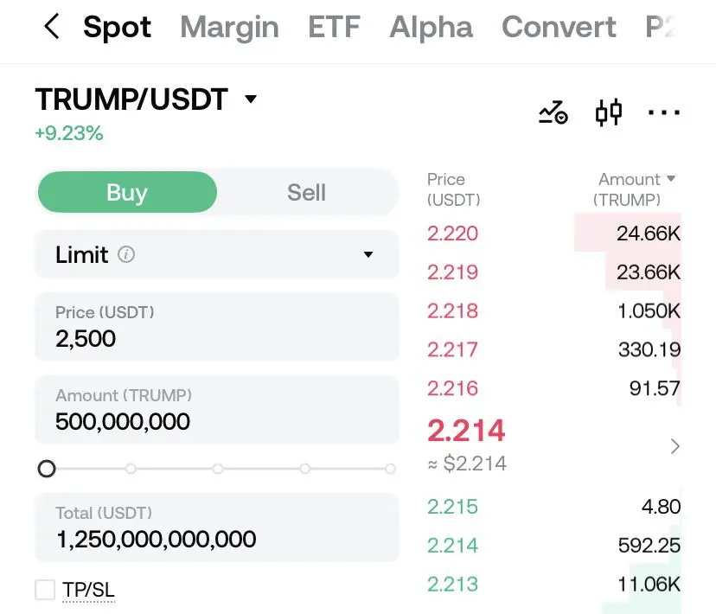The width and height of the screenshot is (716, 614).
Task: Open the Limit order type dropdown
Action: click(x=217, y=254)
